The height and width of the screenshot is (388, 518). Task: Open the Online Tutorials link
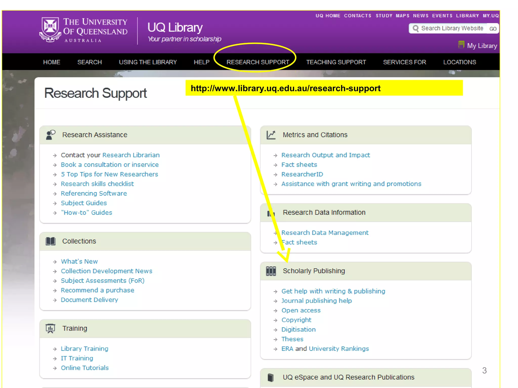coord(85,368)
